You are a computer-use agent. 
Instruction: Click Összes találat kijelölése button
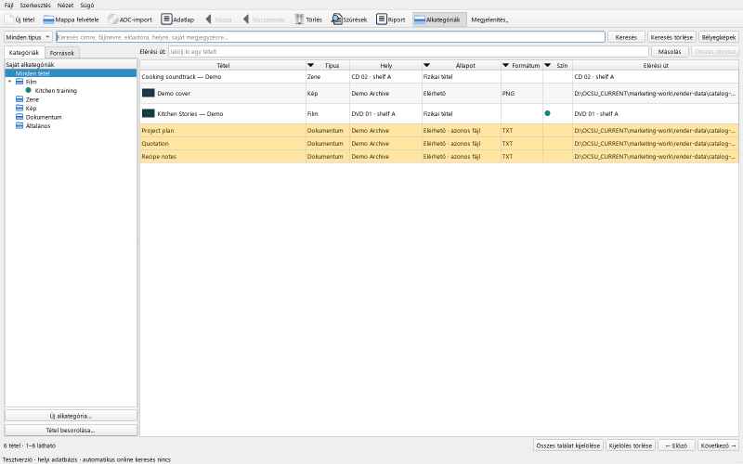click(x=568, y=445)
